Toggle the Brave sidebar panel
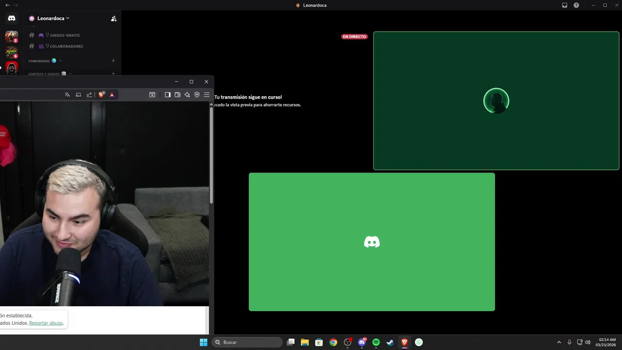The width and height of the screenshot is (622, 350). click(x=168, y=95)
